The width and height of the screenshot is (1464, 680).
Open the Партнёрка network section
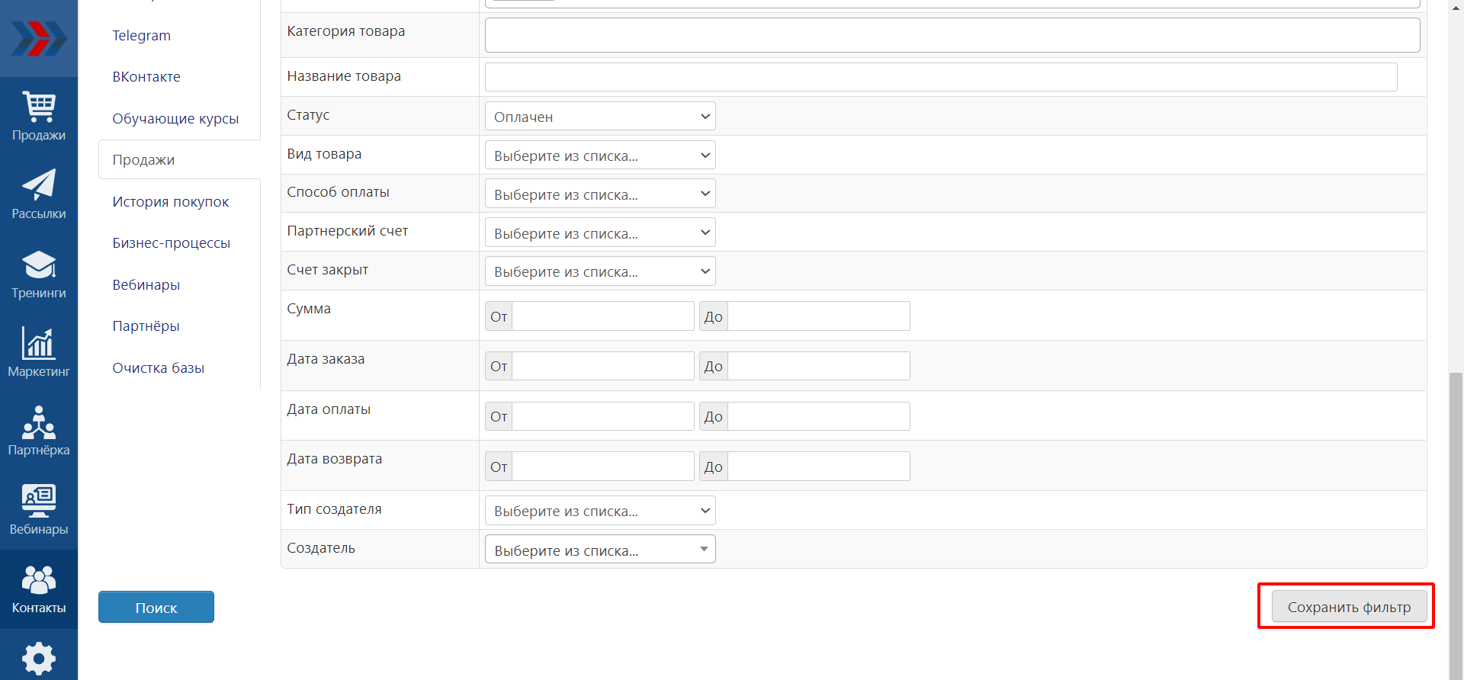tap(39, 431)
